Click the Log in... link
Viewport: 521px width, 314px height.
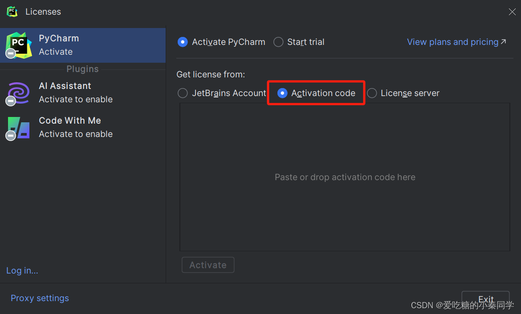22,270
